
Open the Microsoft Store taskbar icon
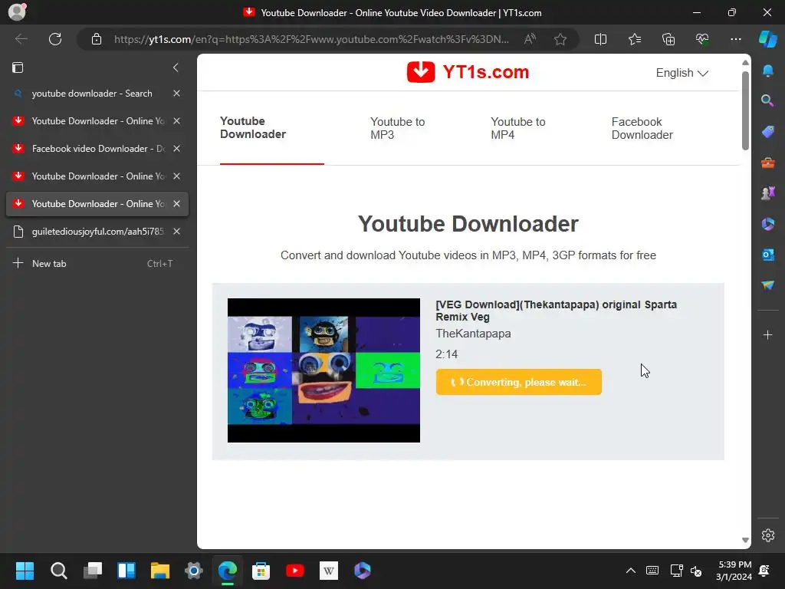(x=261, y=571)
